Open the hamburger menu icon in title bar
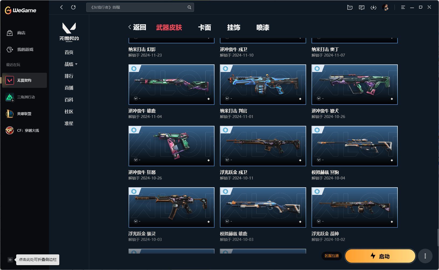This screenshot has width=439, height=270. tap(403, 8)
